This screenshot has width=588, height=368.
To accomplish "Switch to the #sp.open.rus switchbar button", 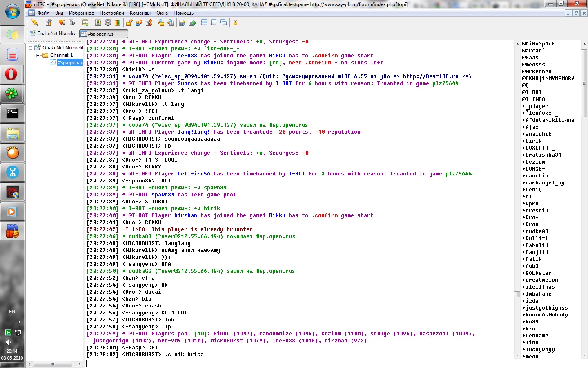I will pyautogui.click(x=104, y=34).
